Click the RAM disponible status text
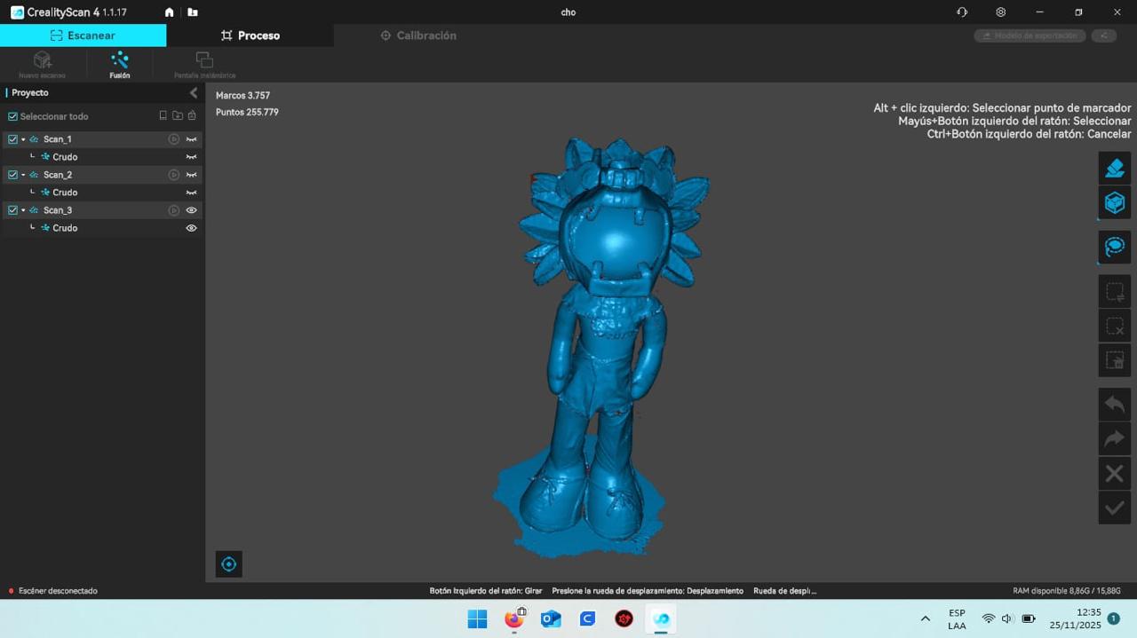Viewport: 1137px width, 638px height. tap(1066, 591)
